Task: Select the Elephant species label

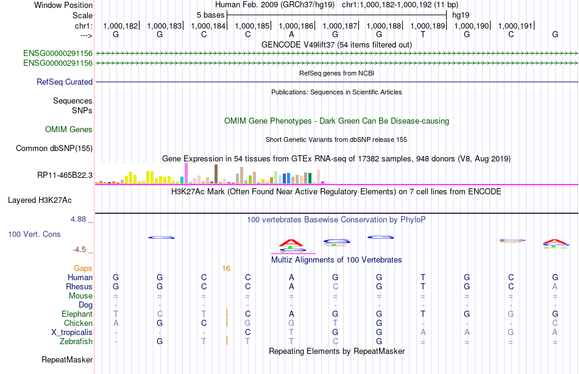Action: click(77, 314)
